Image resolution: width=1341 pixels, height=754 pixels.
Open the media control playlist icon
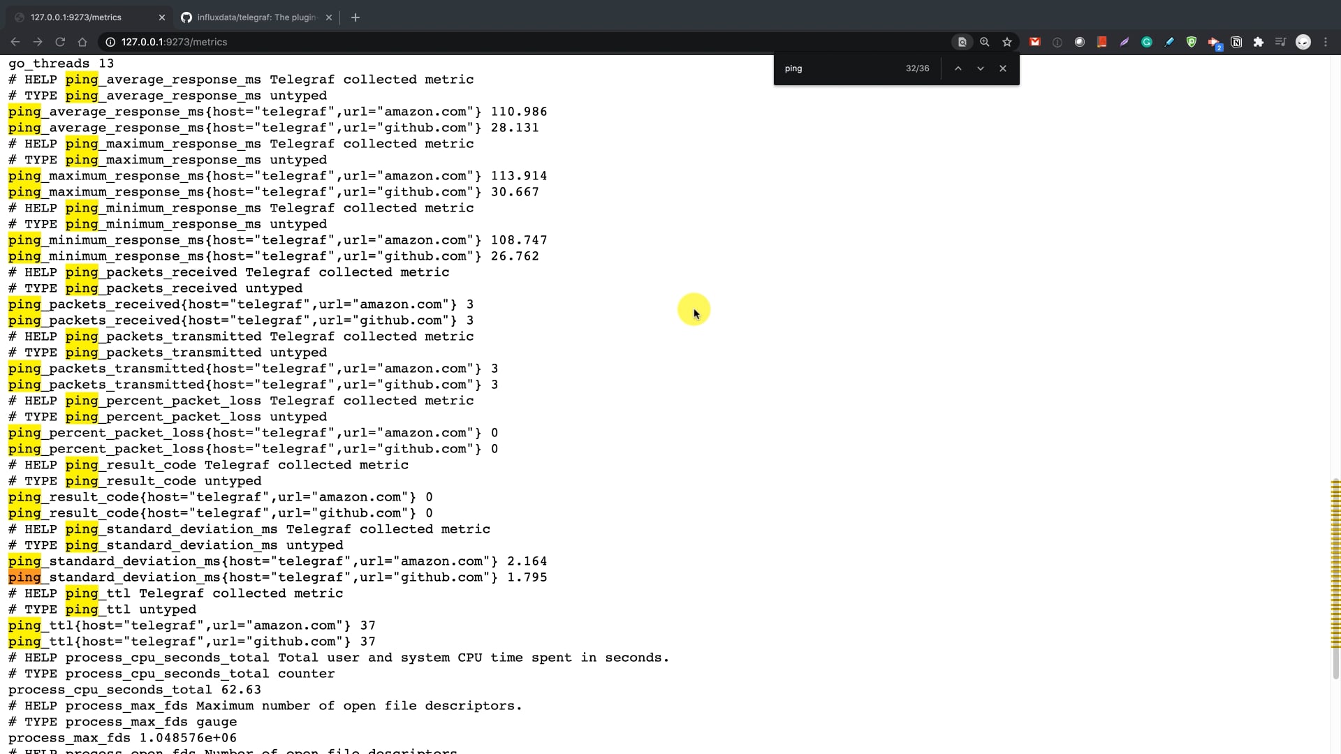[x=1280, y=42]
